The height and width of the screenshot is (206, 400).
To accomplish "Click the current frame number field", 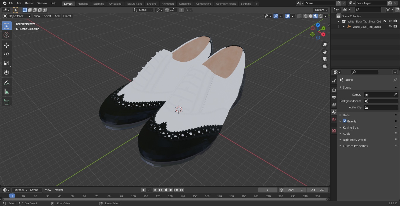I will pyautogui.click(x=268, y=190).
